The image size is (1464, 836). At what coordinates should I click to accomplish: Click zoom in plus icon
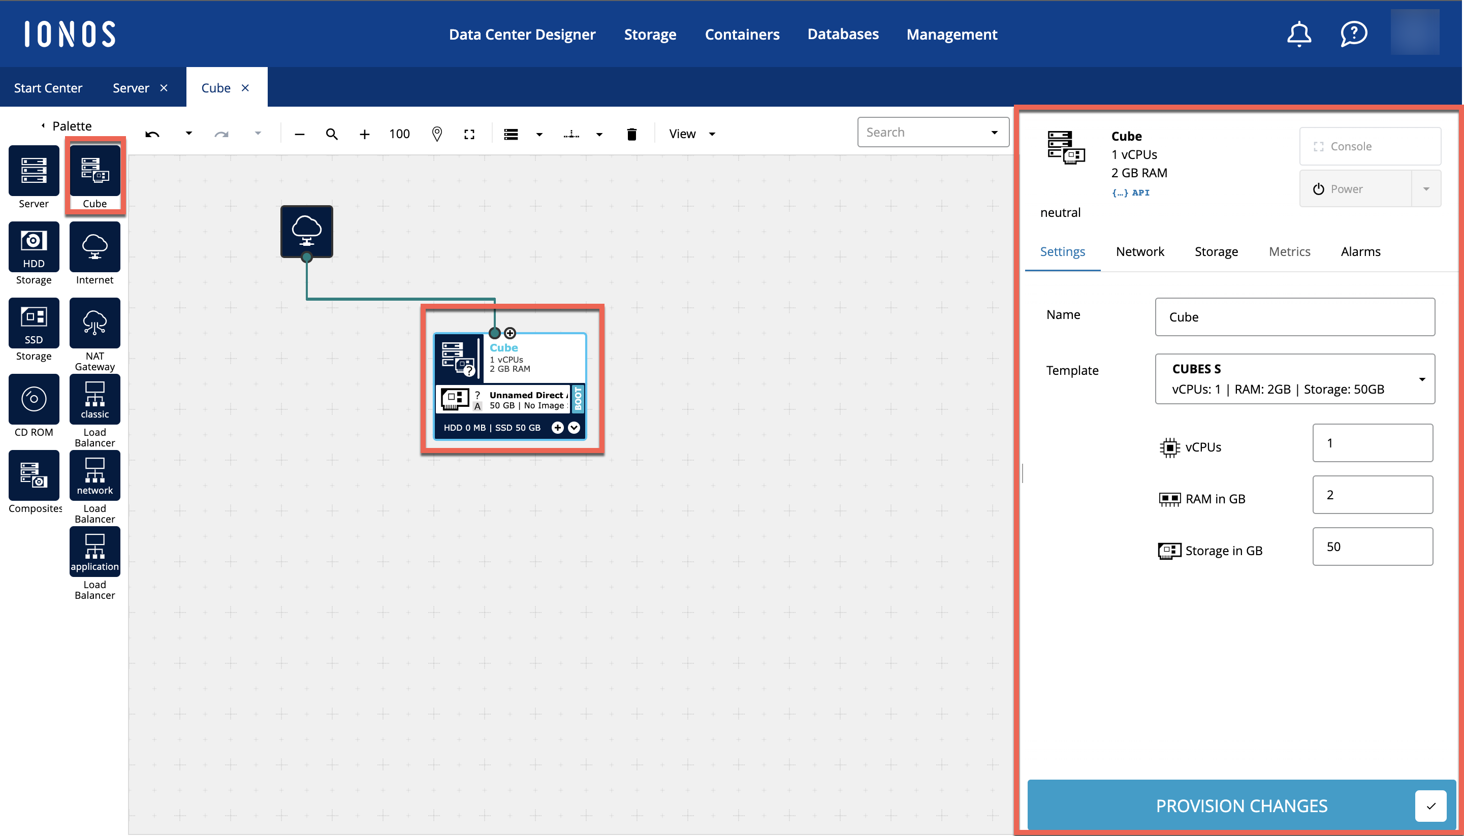[x=364, y=134]
